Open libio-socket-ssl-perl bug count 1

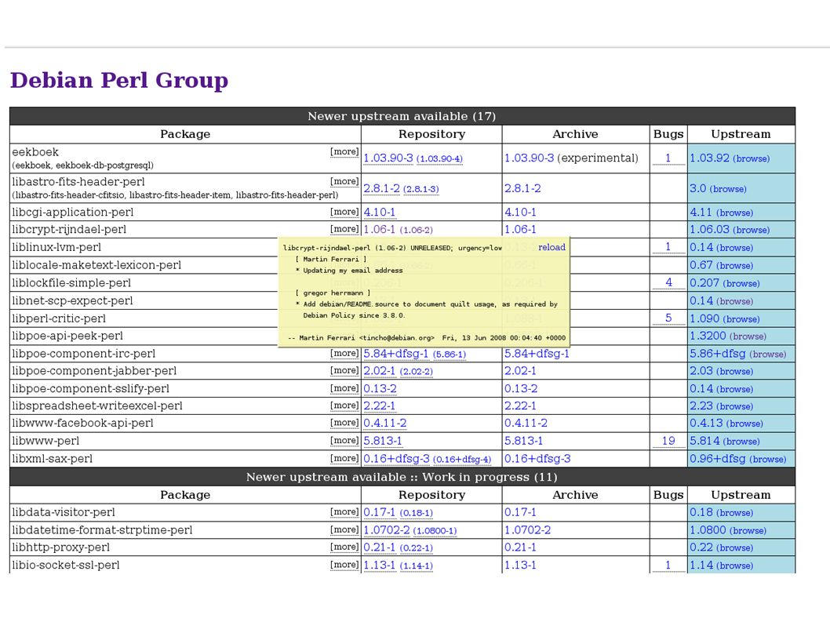668,565
